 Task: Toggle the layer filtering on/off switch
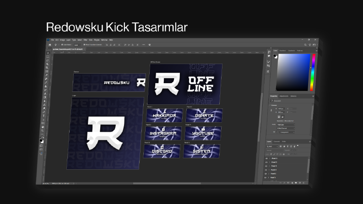click(x=298, y=146)
